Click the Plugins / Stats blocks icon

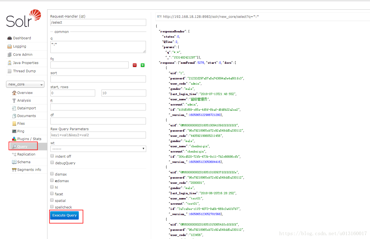(14, 139)
